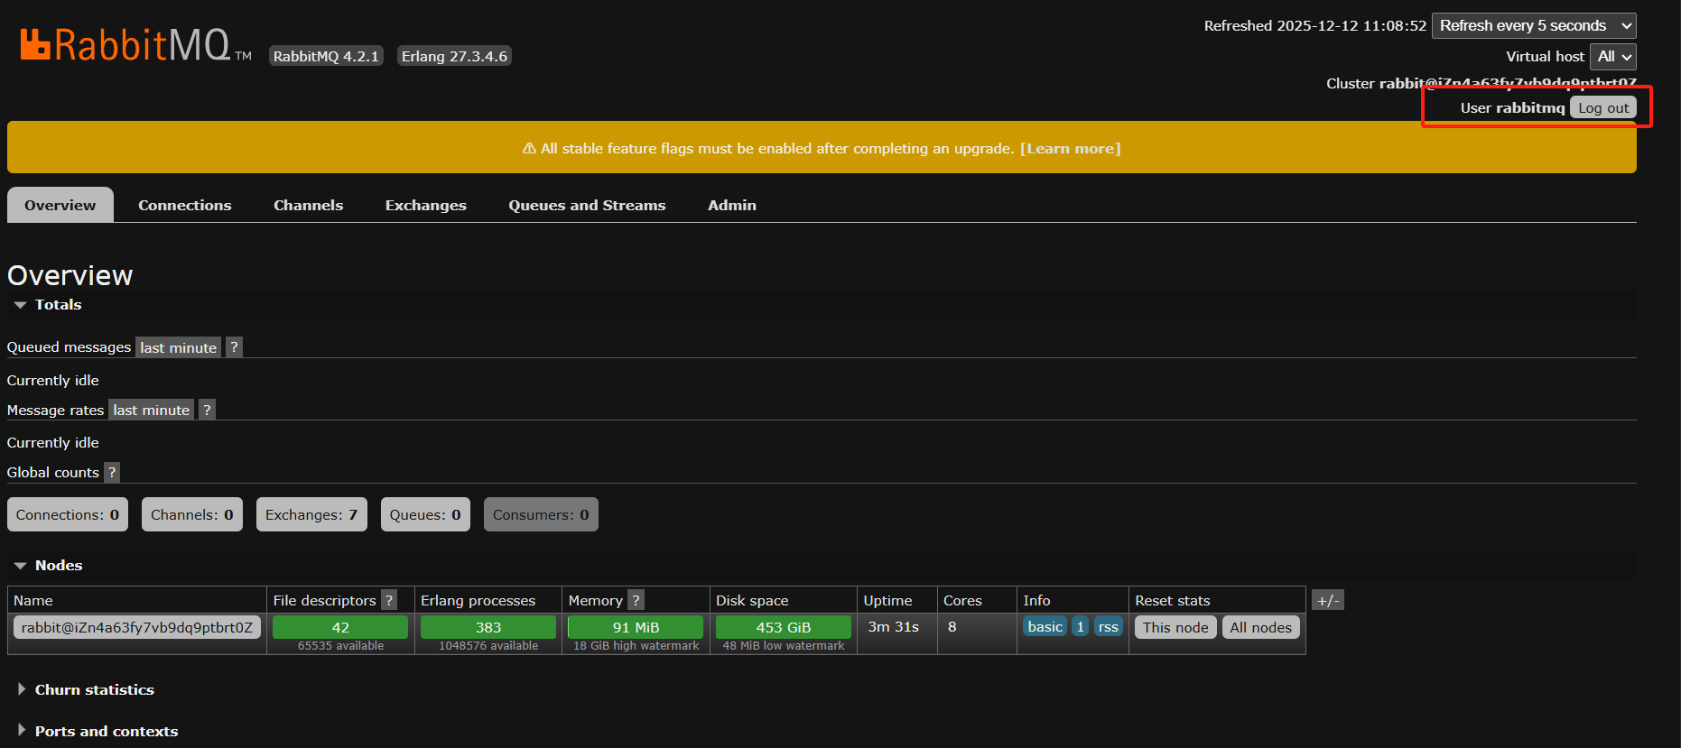This screenshot has height=748, width=1681.
Task: Open node rabbit@iZn4a63fy7vb9dq9ptbrt0Z details
Action: tap(137, 627)
